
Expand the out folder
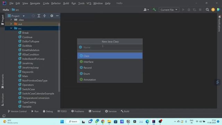[11, 24]
